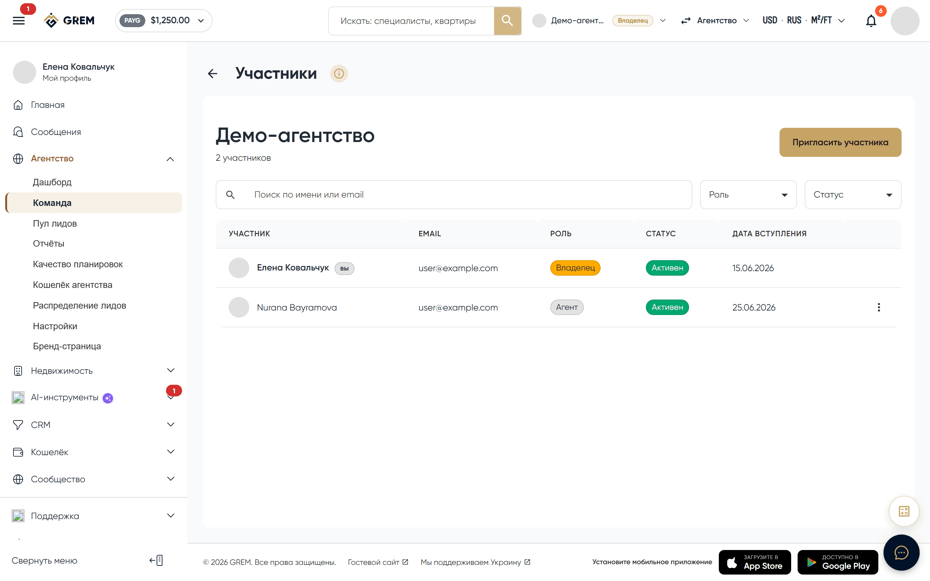
Task: Open the PAYG balance dropdown
Action: coord(164,20)
